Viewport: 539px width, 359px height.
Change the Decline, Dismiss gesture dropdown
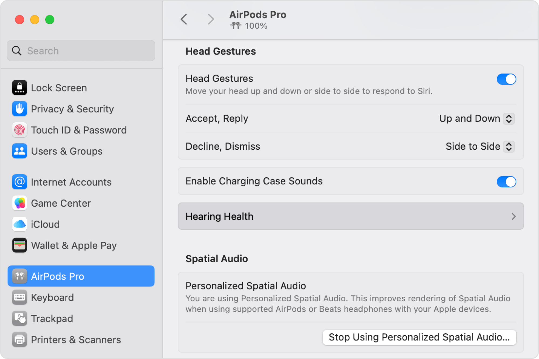pos(480,146)
